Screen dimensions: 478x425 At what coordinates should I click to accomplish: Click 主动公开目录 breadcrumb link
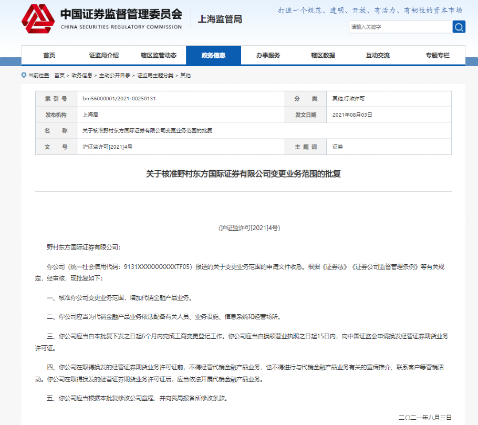[x=113, y=75]
